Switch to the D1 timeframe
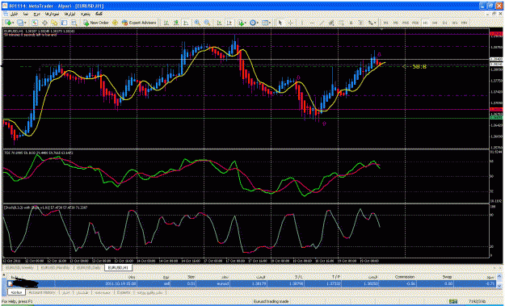The image size is (505, 306). point(444,23)
